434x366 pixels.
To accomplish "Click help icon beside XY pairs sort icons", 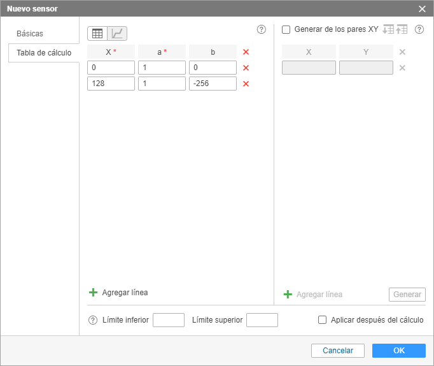I will coord(419,29).
